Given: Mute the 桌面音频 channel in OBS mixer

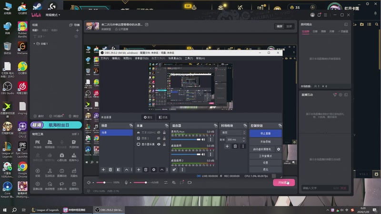Looking at the screenshot, I should (x=203, y=154).
